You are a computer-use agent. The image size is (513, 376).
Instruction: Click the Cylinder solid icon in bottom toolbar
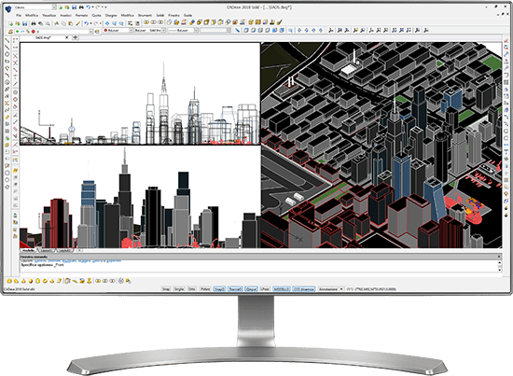click(x=38, y=281)
